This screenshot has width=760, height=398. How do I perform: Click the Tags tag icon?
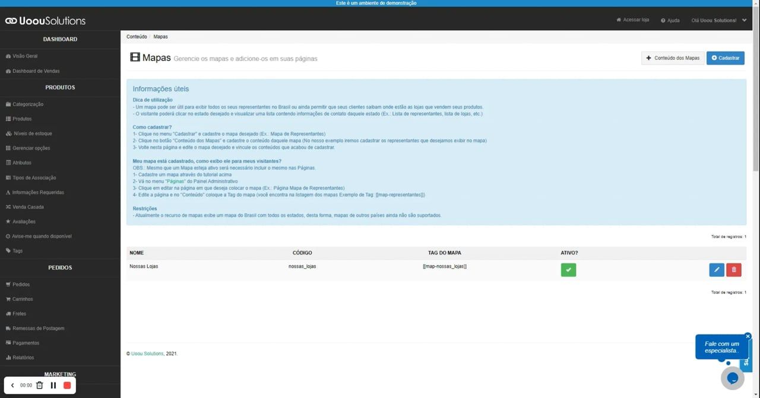tap(8, 251)
